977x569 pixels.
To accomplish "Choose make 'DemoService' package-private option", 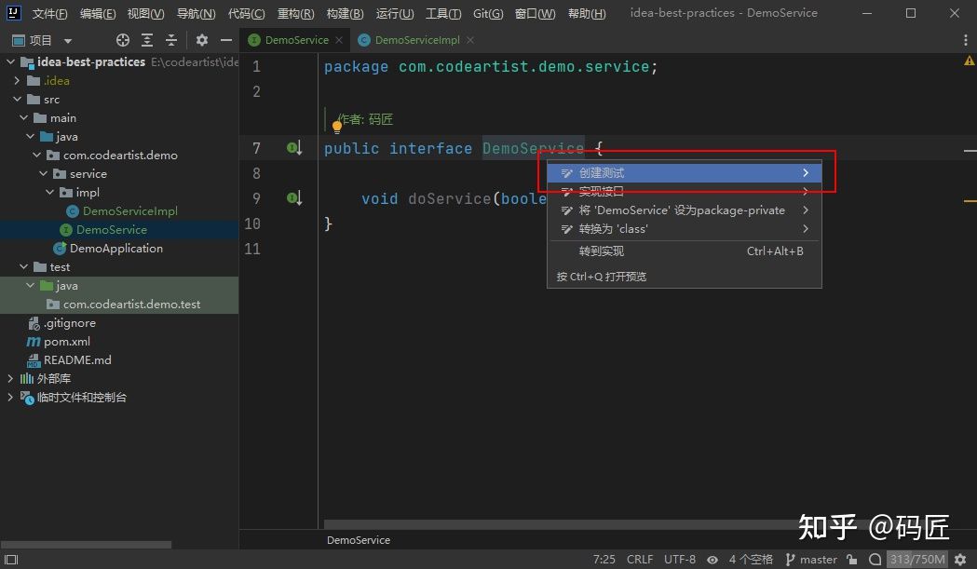I will 685,210.
